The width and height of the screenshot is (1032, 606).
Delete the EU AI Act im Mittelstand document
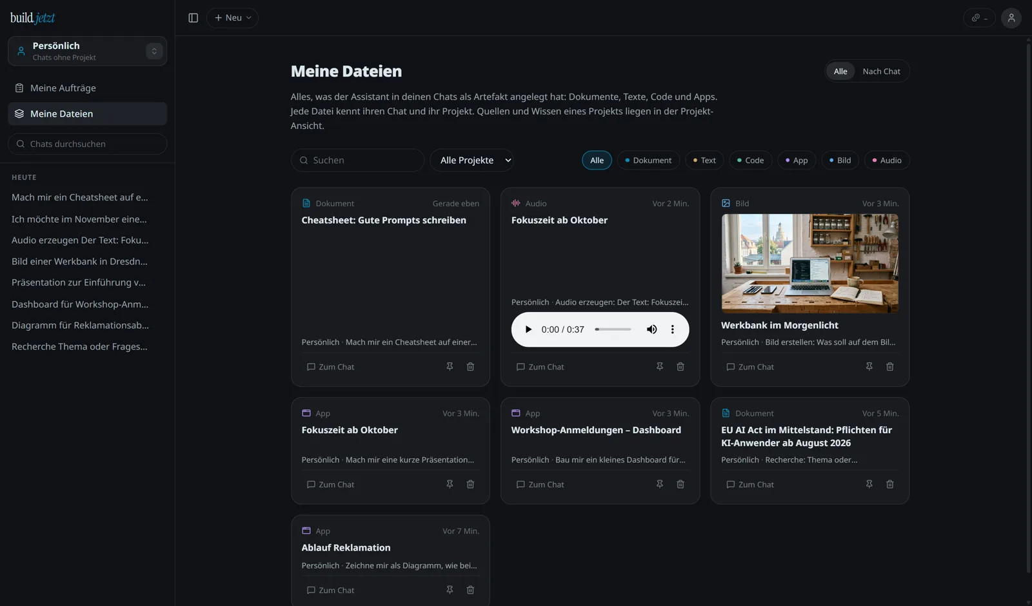click(889, 484)
